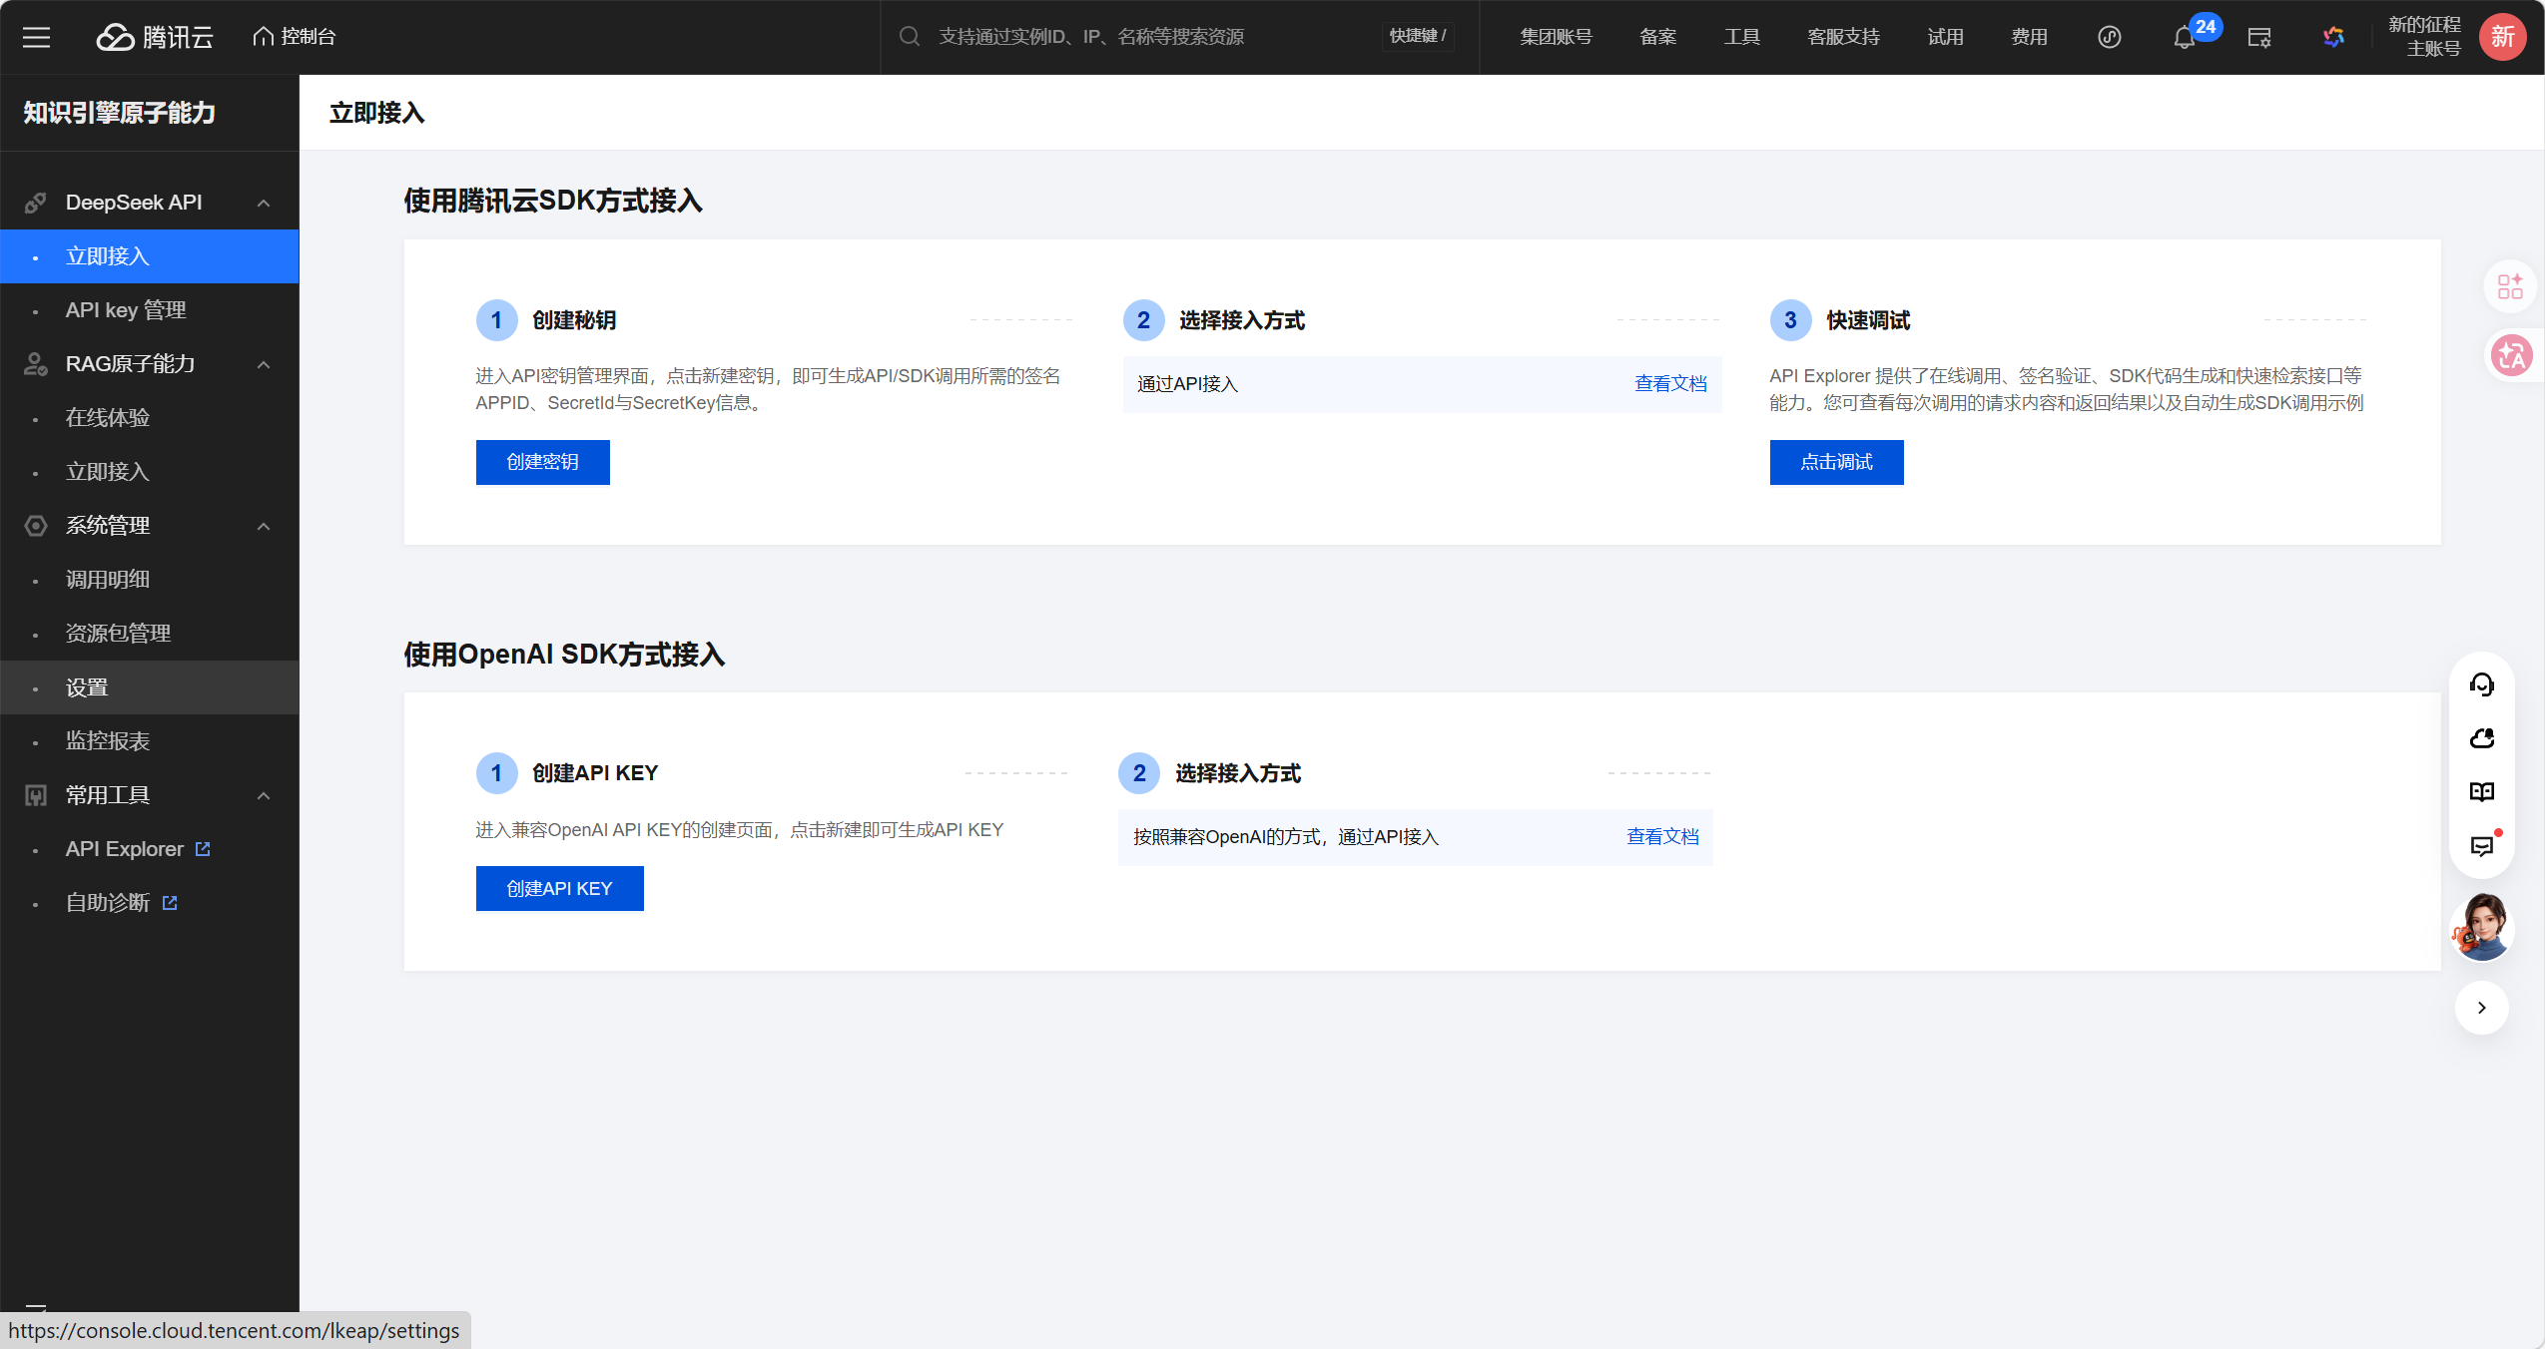This screenshot has width=2545, height=1349.
Task: Open the feedback message icon
Action: tap(2481, 846)
